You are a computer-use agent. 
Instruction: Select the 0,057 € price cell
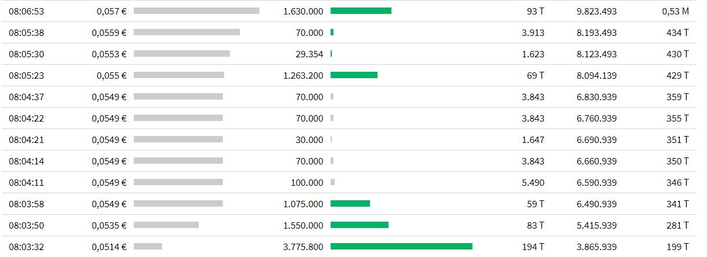[109, 12]
